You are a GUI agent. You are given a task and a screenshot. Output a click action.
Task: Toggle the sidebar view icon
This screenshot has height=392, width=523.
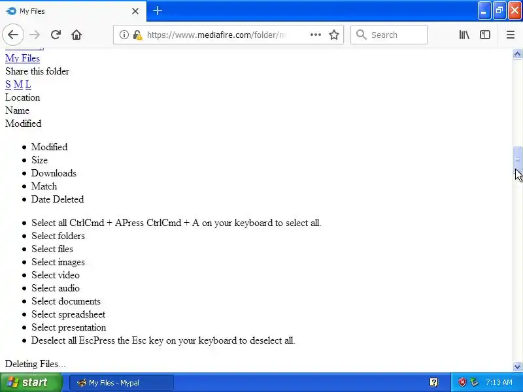484,35
